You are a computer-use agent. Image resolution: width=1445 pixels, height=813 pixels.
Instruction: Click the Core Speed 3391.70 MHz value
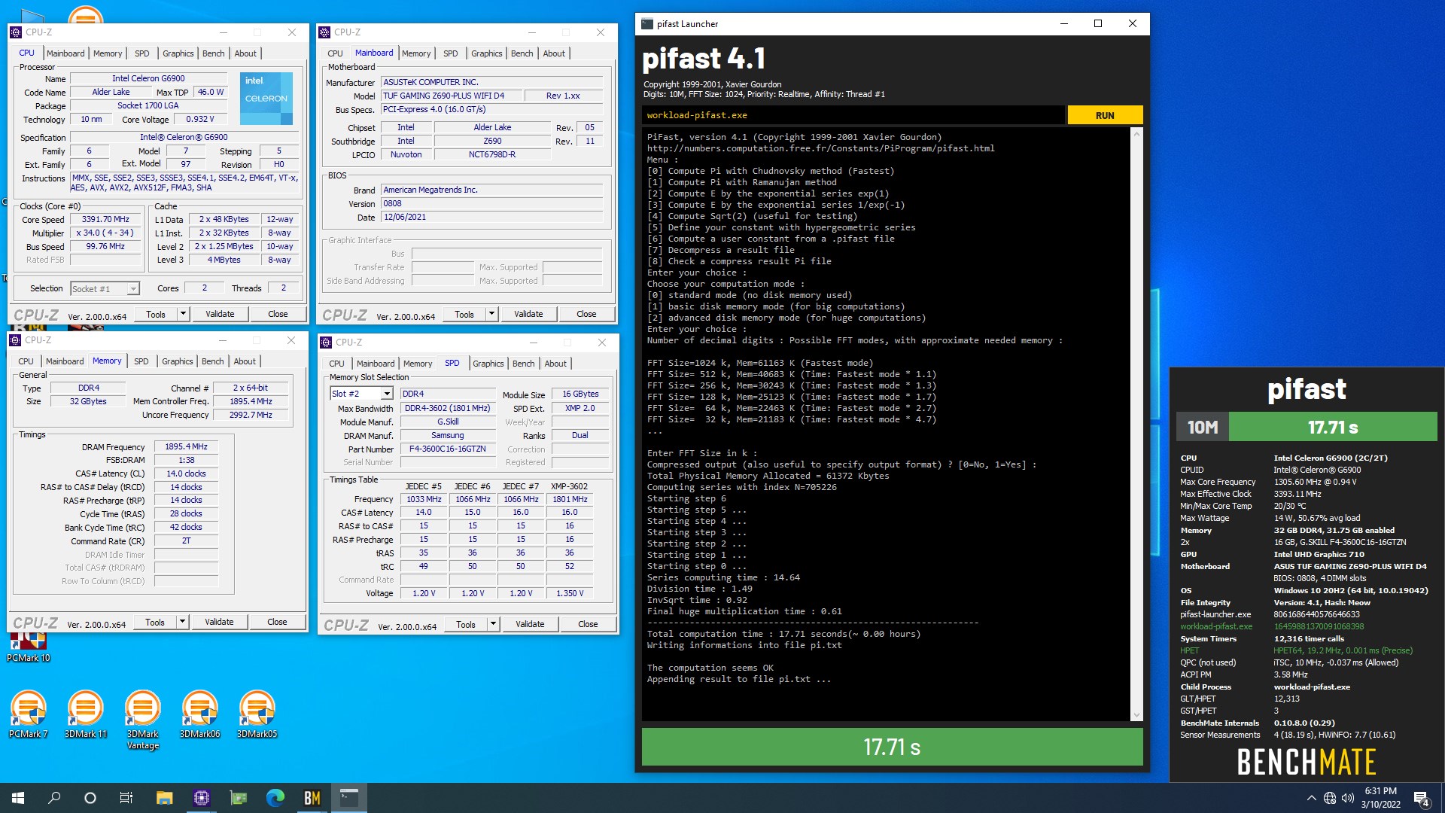coord(105,219)
